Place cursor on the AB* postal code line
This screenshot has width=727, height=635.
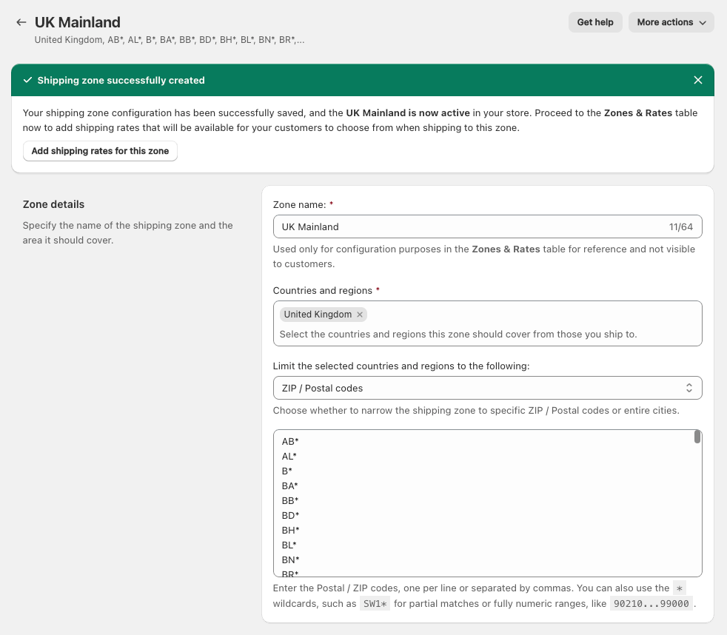290,441
